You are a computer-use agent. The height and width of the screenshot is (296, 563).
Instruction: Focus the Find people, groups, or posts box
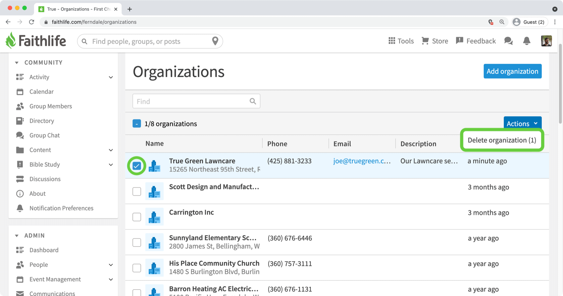[x=150, y=41]
